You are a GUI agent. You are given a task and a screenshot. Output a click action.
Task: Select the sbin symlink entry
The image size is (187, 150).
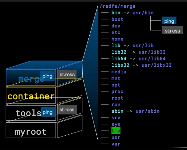[117, 111]
